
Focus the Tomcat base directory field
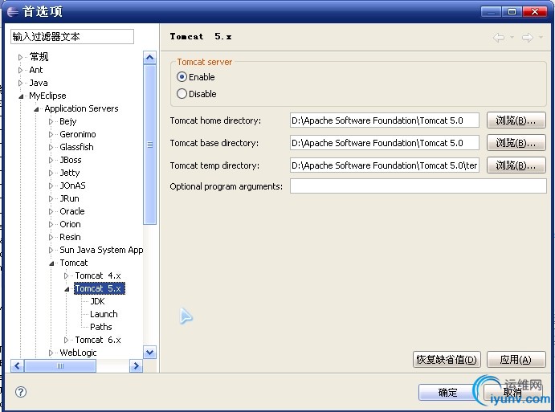click(x=385, y=143)
